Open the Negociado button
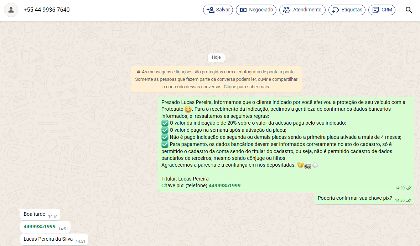Screen dimensions: 420x246 coord(257,10)
